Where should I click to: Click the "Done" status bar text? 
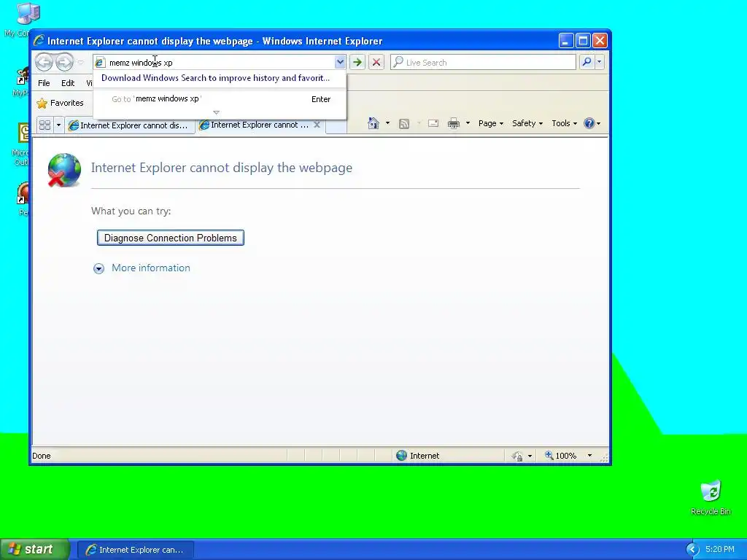pyautogui.click(x=42, y=456)
